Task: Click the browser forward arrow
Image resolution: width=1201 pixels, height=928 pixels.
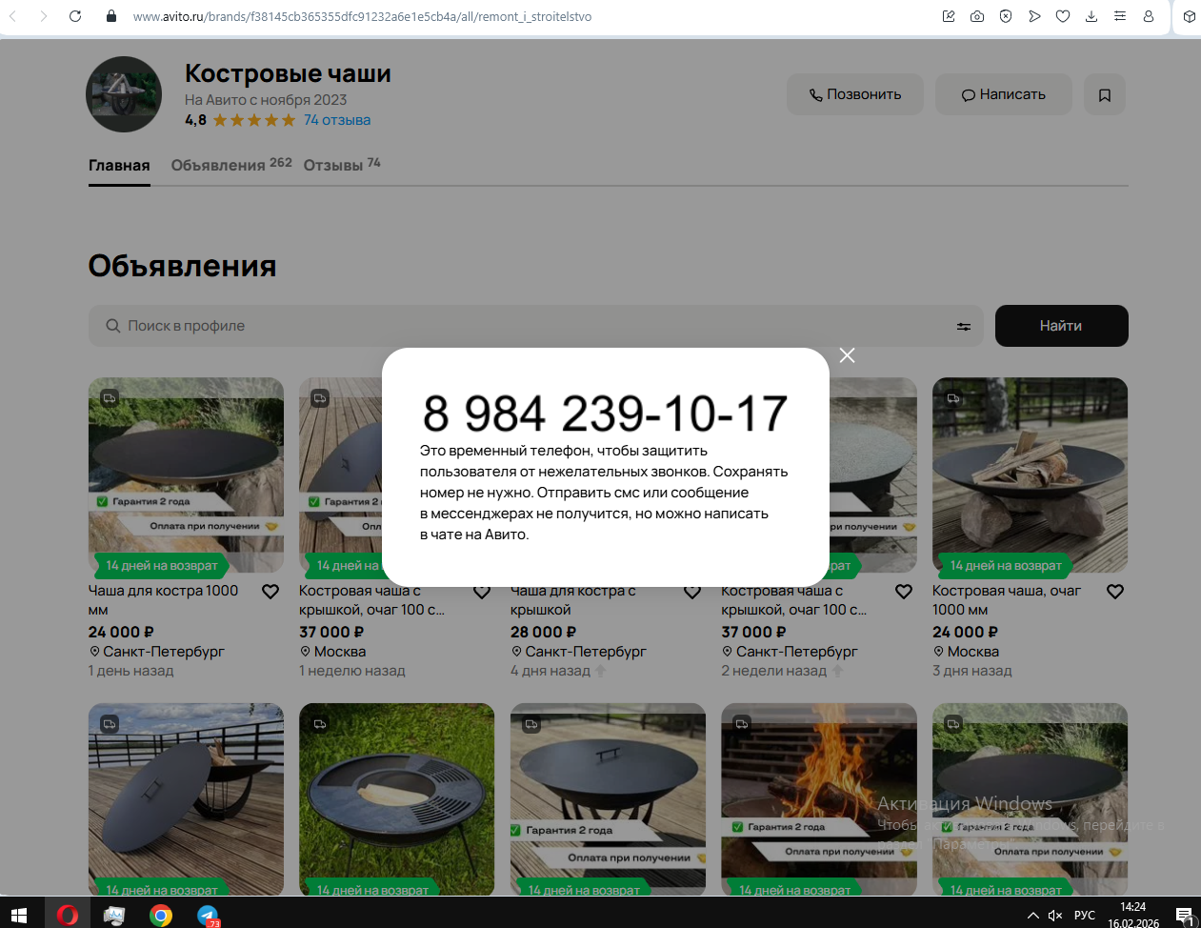Action: pyautogui.click(x=44, y=16)
